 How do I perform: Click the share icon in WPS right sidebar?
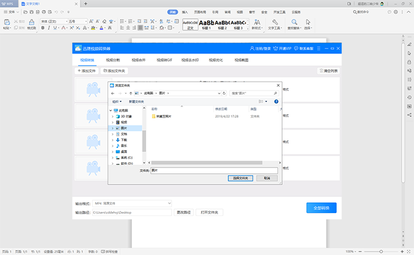pos(409,115)
